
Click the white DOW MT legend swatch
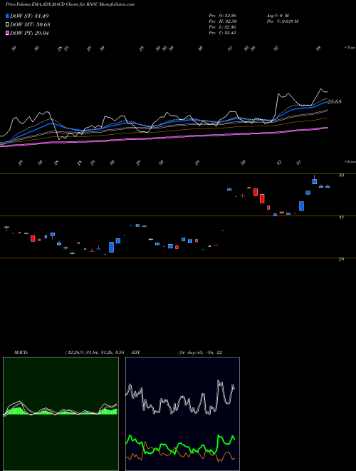tap(8, 25)
